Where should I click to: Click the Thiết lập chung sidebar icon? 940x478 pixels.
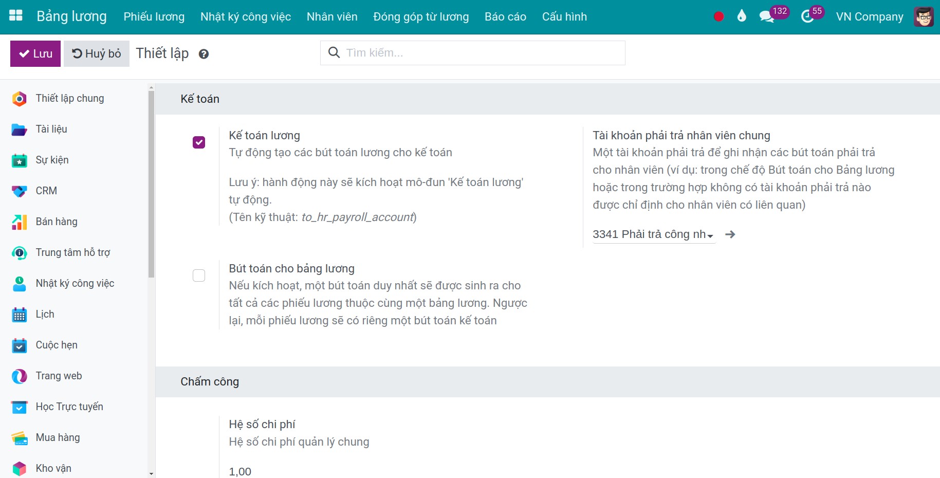pos(19,99)
